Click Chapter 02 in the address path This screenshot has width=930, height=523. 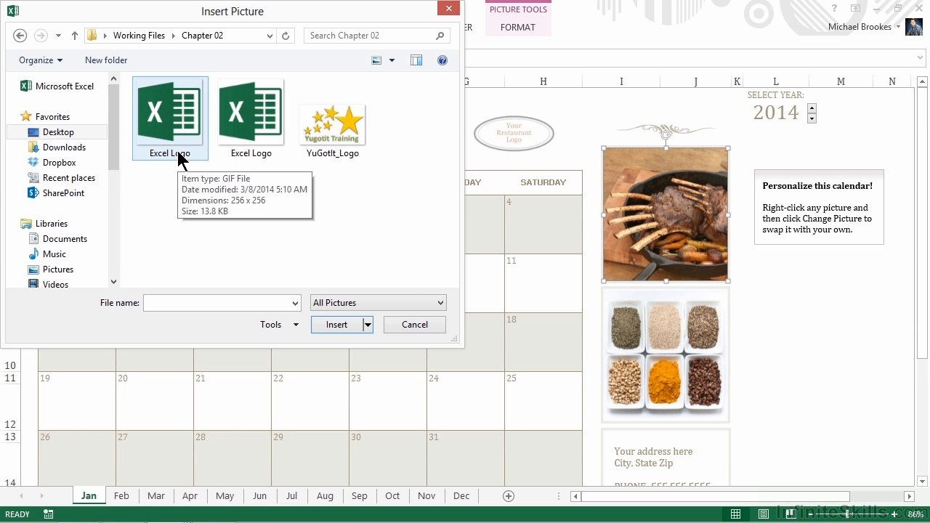coord(202,36)
